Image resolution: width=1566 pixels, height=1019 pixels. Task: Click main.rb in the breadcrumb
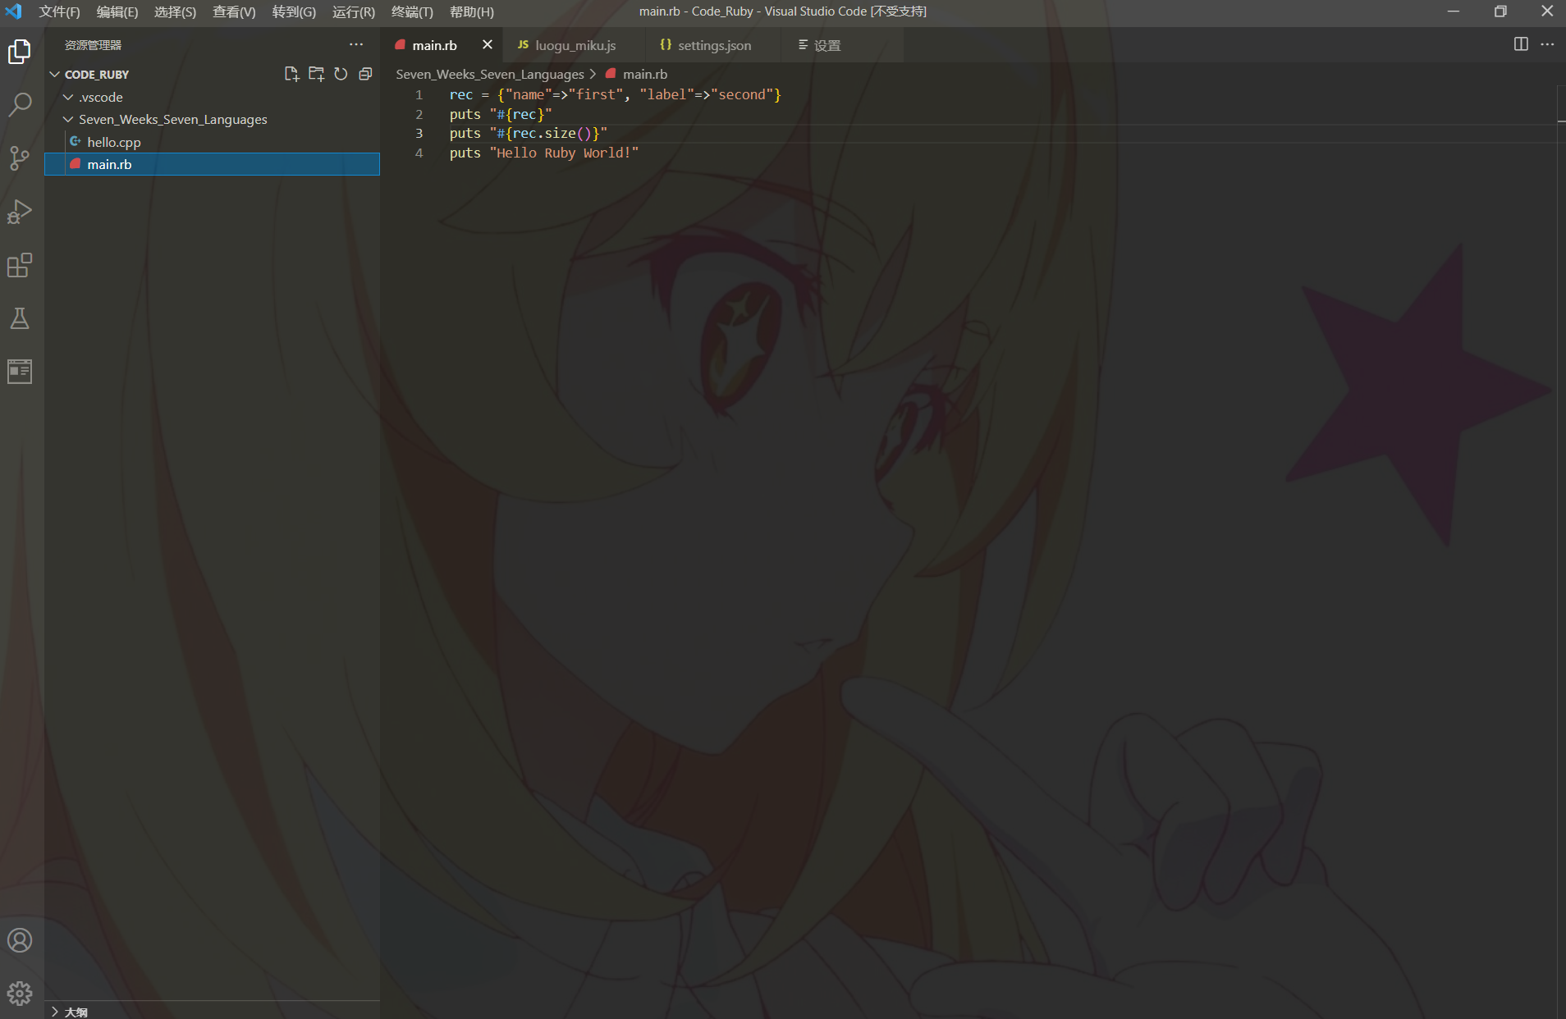[645, 74]
